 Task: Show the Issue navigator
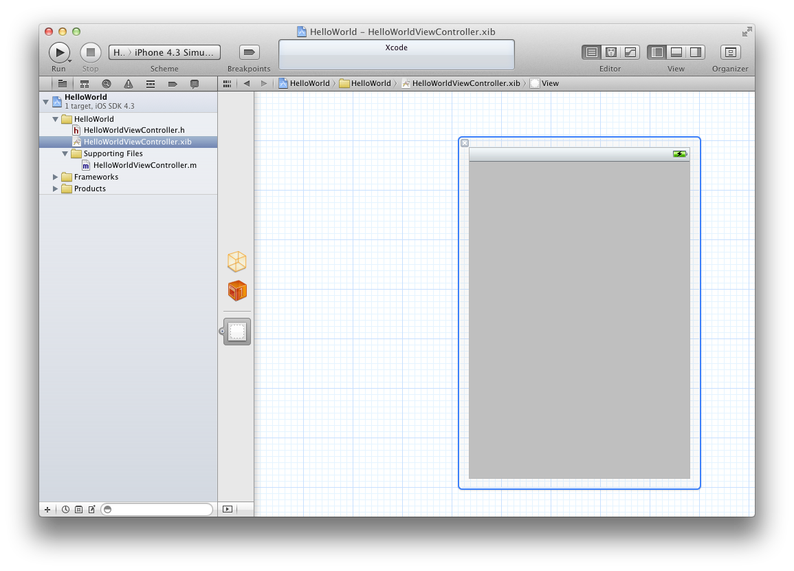click(x=129, y=83)
